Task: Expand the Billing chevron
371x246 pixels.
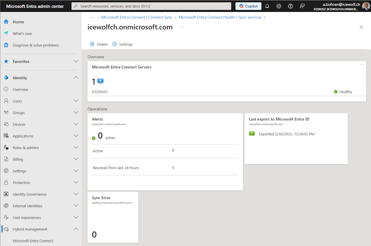Action: pyautogui.click(x=76, y=159)
